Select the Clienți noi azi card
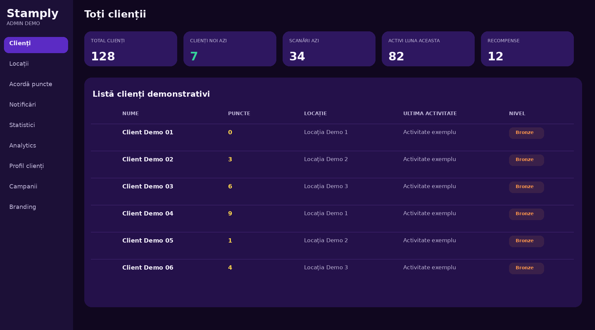Viewport: 595px width, 330px height. tap(230, 49)
